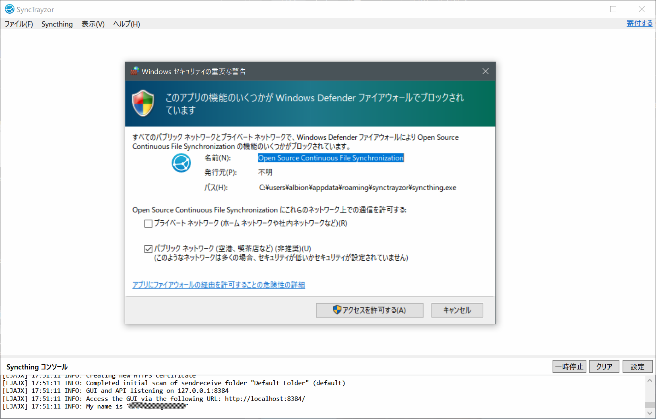Enable the プライベート ネットワーク checkbox
Screen dimensions: 656x419
pos(148,224)
